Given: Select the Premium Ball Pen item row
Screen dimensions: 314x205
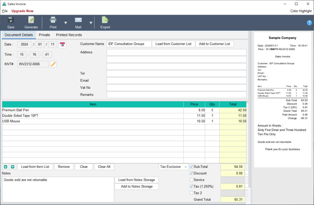Looking at the screenshot, I should (124, 110).
